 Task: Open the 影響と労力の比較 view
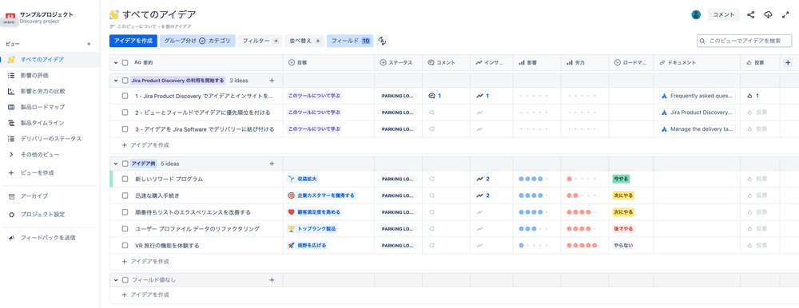click(x=50, y=91)
